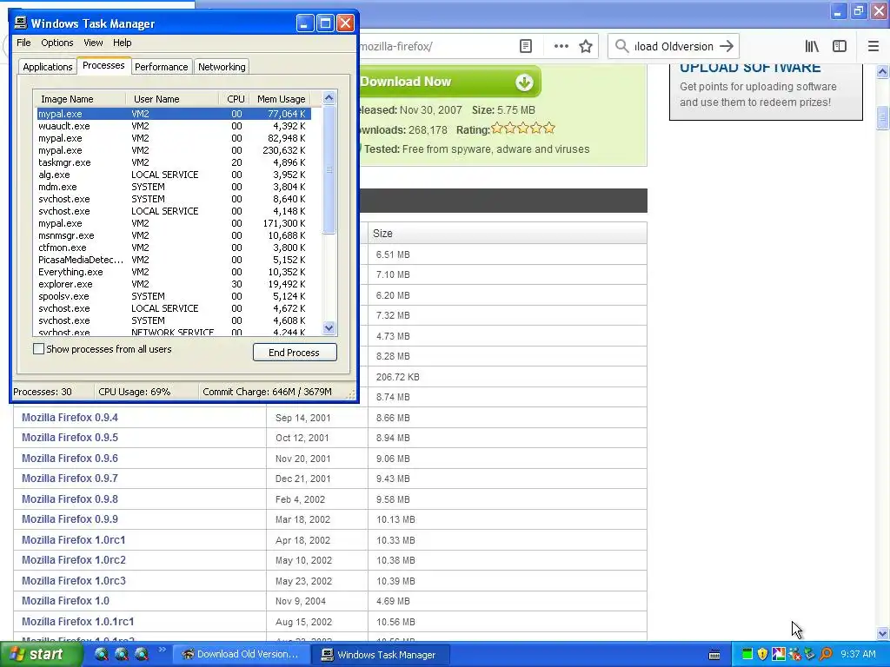Open the Mozilla Firefox 1.0.1rc1 link
890x667 pixels.
[x=77, y=622]
